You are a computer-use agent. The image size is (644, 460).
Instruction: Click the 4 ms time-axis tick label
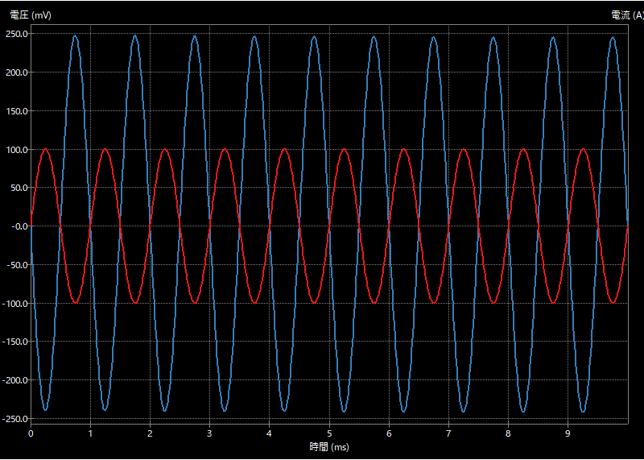(269, 433)
